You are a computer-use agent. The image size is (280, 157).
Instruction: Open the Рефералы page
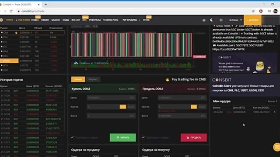pos(95,20)
